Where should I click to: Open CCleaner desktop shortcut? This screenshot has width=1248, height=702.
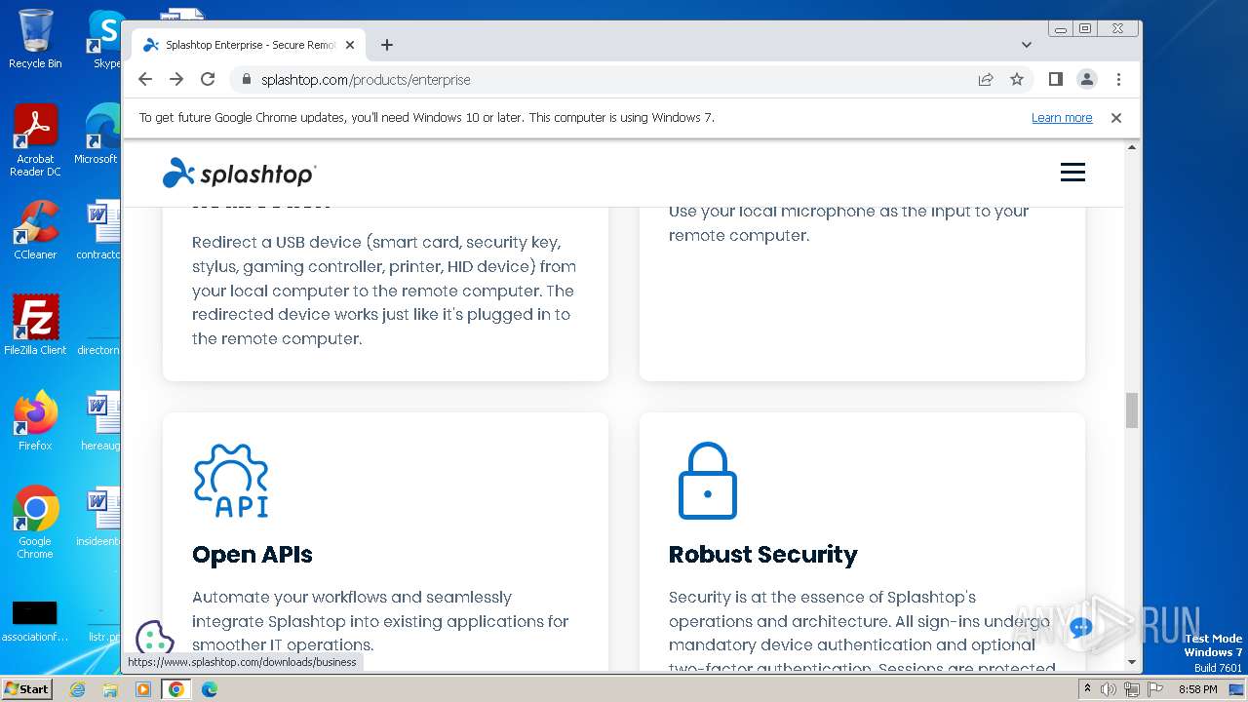(x=35, y=230)
